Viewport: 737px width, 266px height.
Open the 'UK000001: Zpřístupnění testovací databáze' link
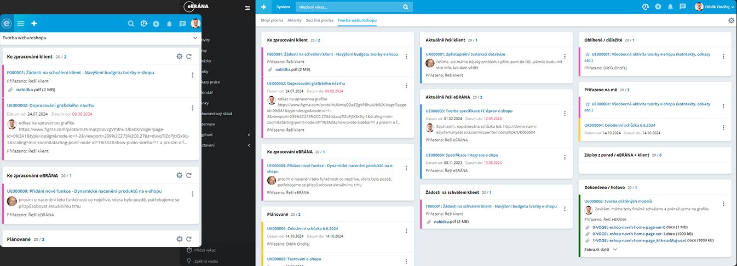tap(465, 54)
